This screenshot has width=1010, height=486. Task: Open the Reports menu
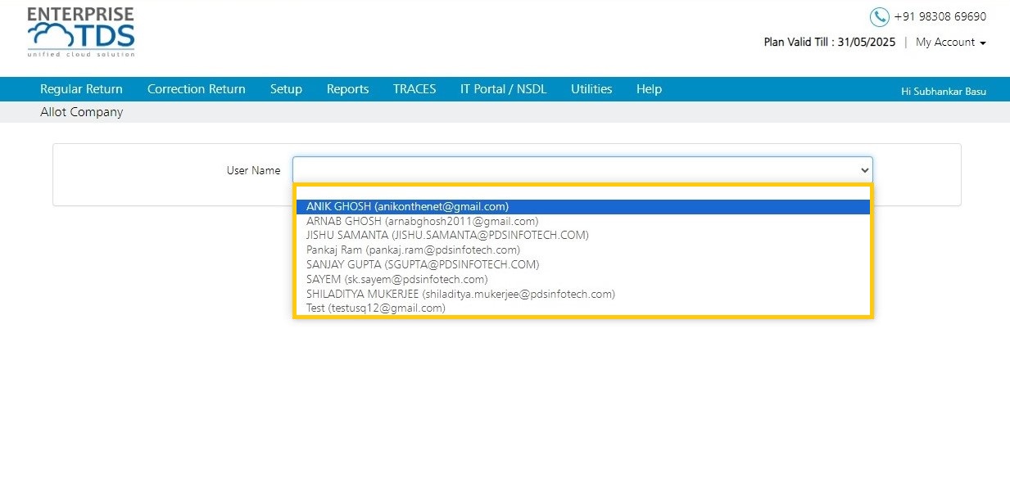coord(347,89)
